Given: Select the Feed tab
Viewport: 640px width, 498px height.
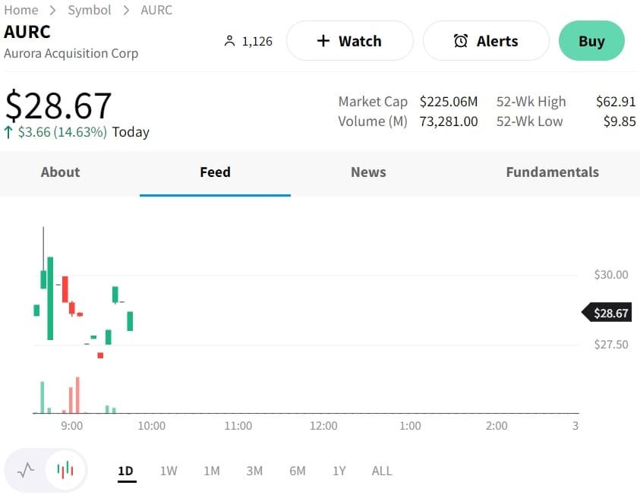Looking at the screenshot, I should point(215,172).
